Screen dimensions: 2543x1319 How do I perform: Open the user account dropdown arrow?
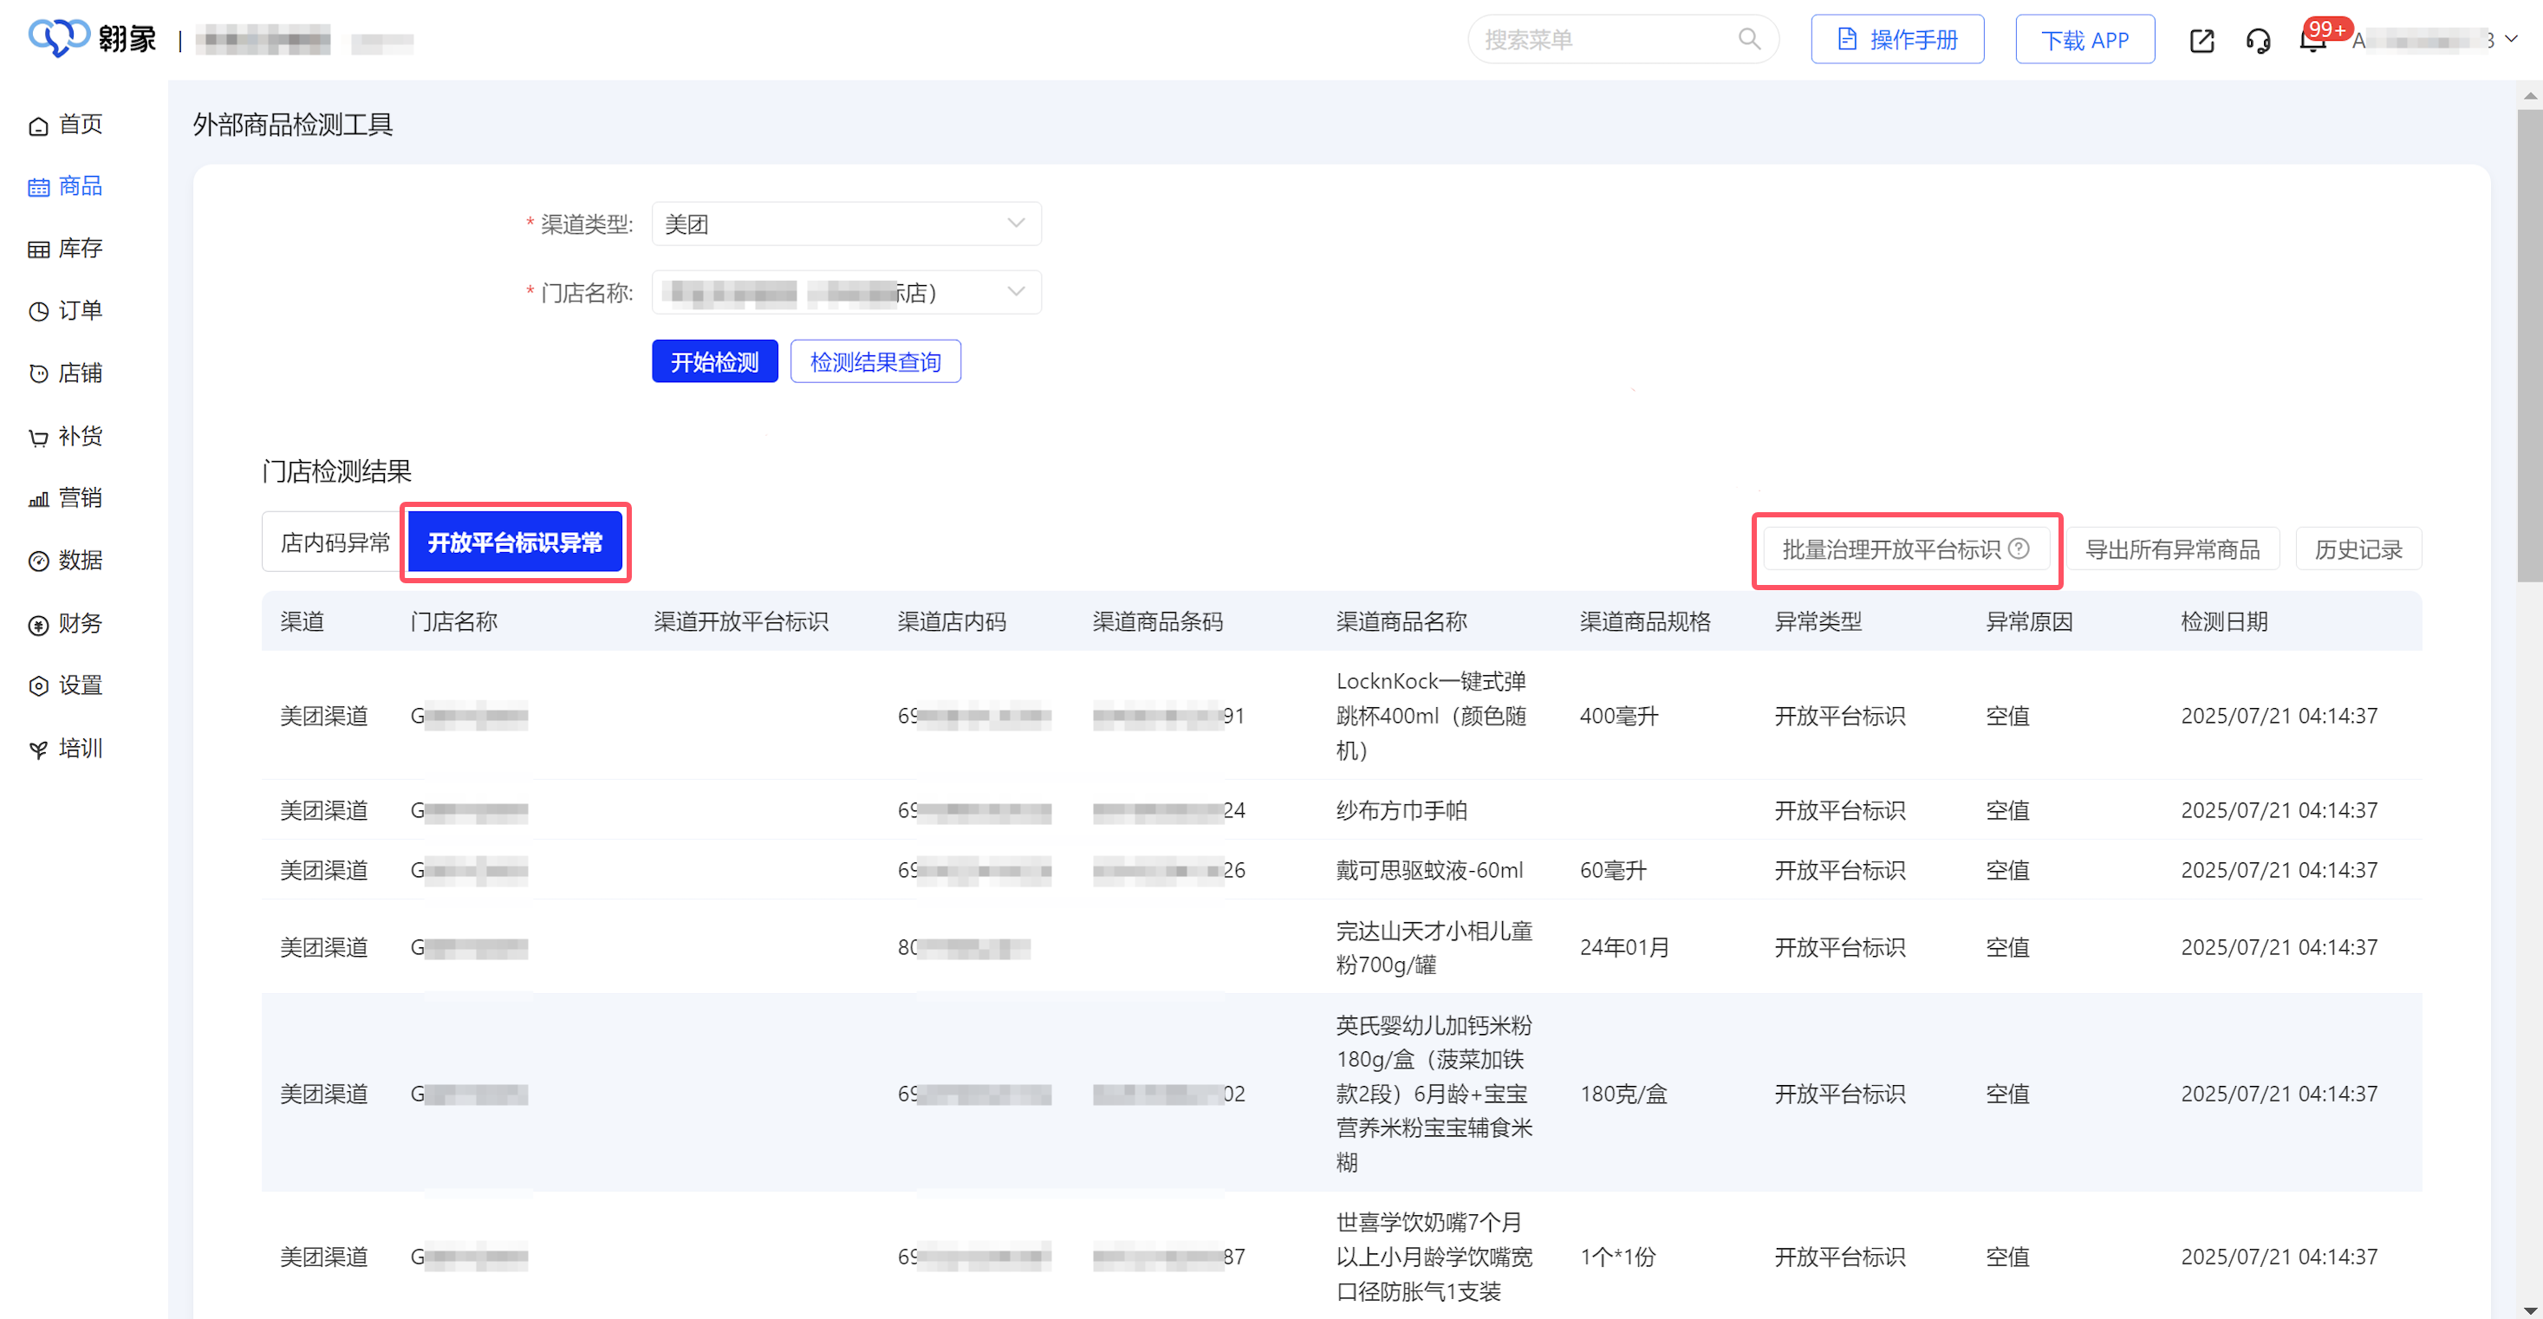pos(2512,40)
